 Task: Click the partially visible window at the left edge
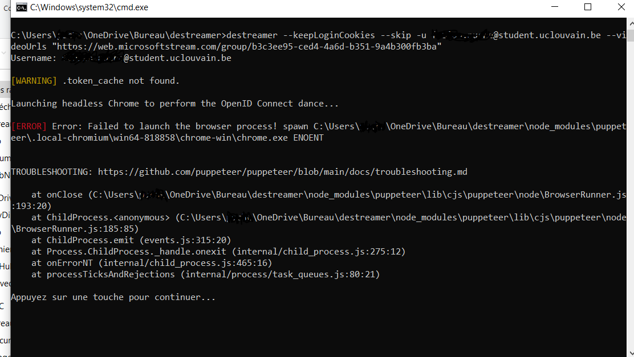click(4, 171)
